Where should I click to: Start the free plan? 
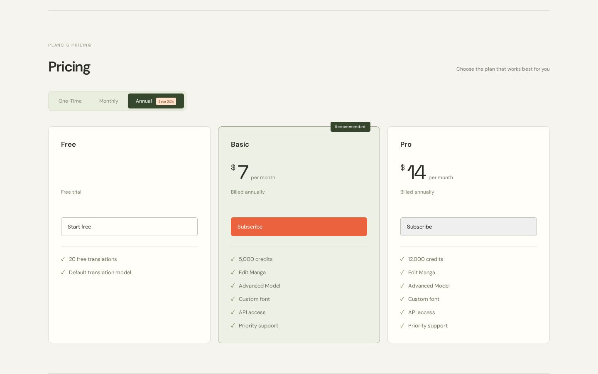(x=129, y=226)
